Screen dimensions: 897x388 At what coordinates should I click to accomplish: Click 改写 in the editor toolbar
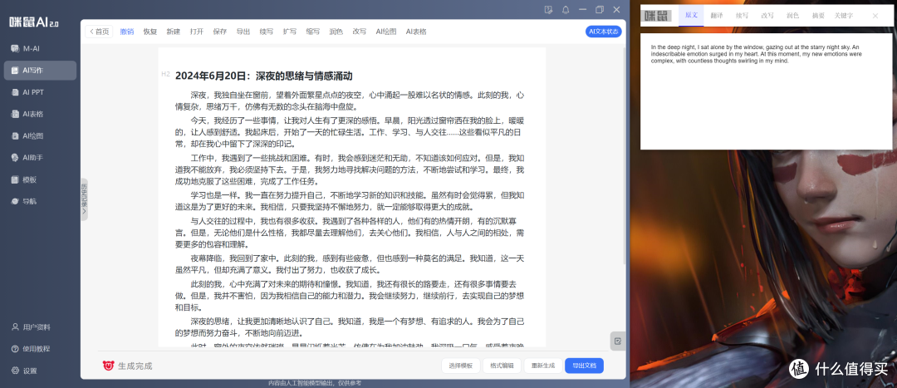point(360,32)
